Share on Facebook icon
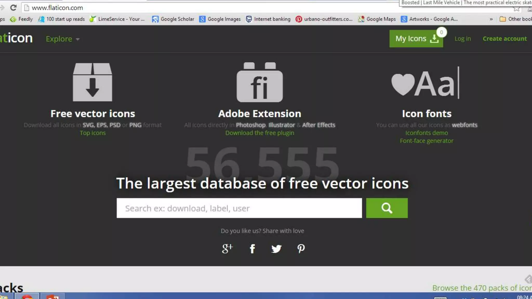Image resolution: width=532 pixels, height=299 pixels. click(x=252, y=249)
